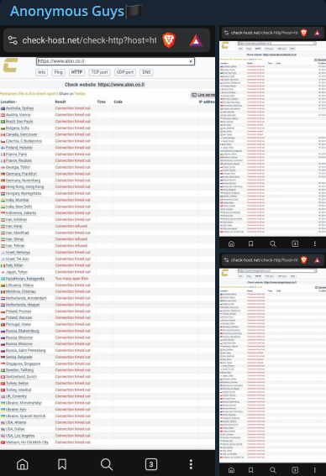Image resolution: width=326 pixels, height=476 pixels.
Task: Open Hong Kong, Hong Kong location link
Action: coord(24,187)
